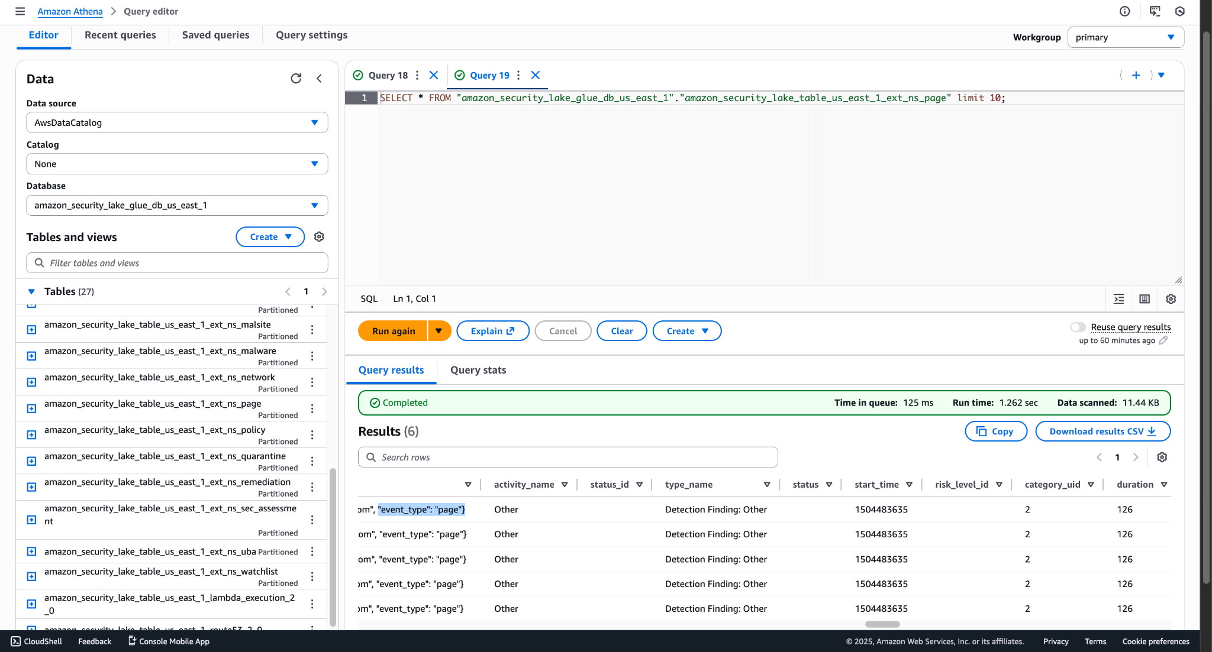Focus the Filter tables and views field
The image size is (1212, 652).
(177, 263)
